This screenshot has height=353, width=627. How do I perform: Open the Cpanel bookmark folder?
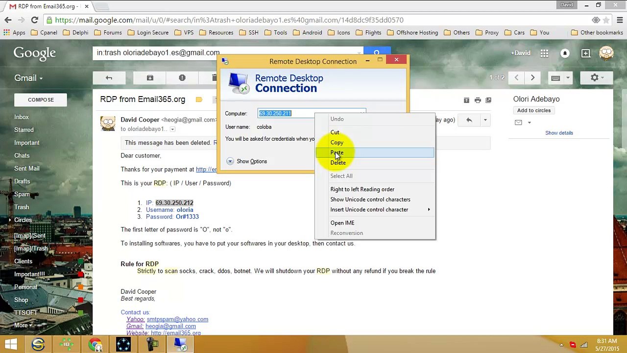pos(45,32)
